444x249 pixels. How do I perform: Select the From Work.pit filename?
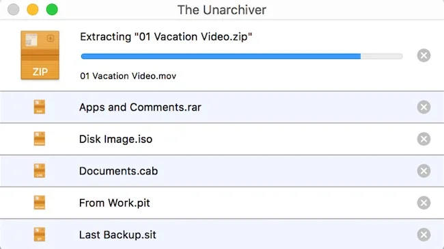[114, 203]
